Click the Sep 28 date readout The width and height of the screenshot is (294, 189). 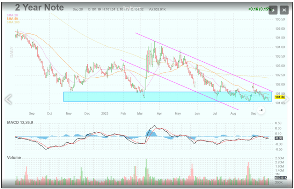(78, 9)
